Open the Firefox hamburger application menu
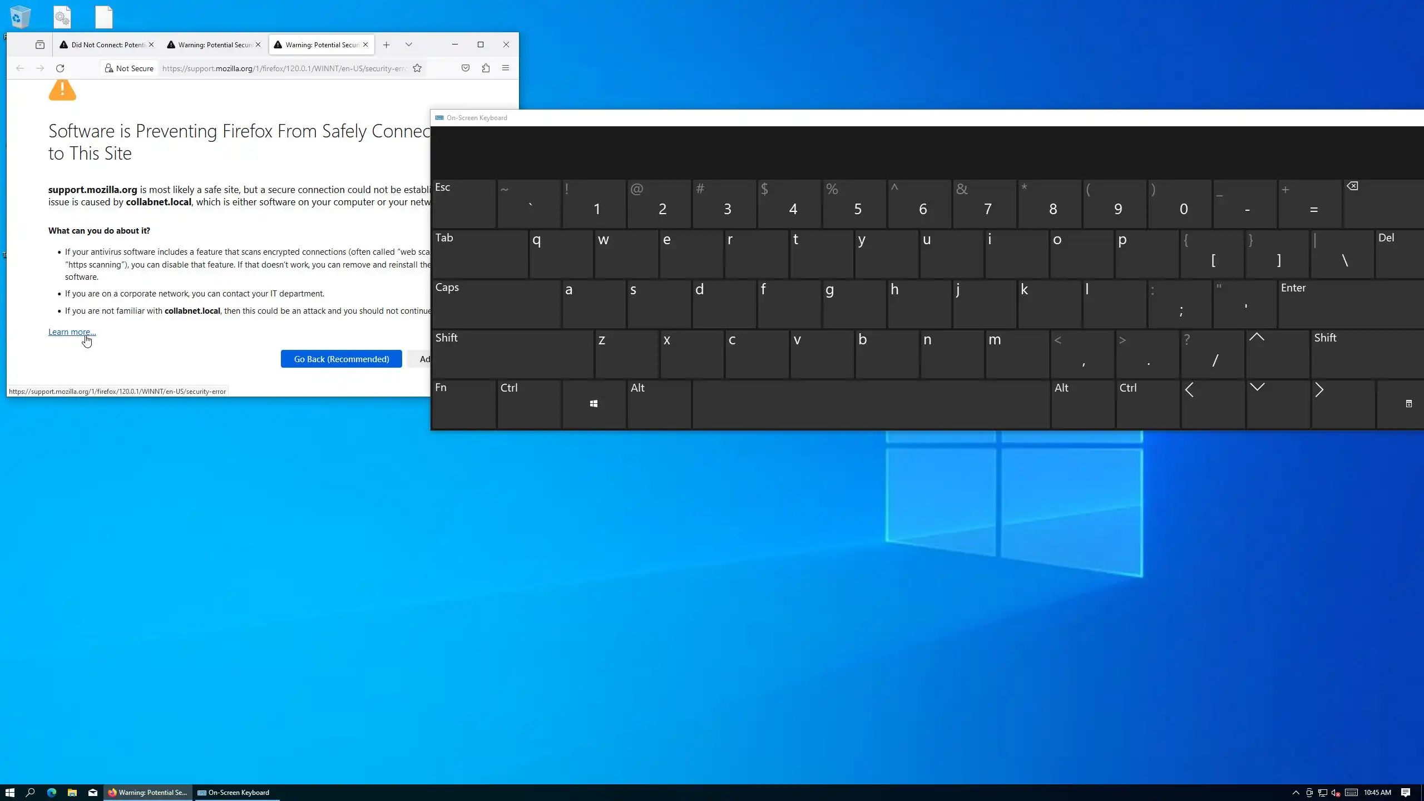Viewport: 1424px width, 801px height. tap(506, 68)
